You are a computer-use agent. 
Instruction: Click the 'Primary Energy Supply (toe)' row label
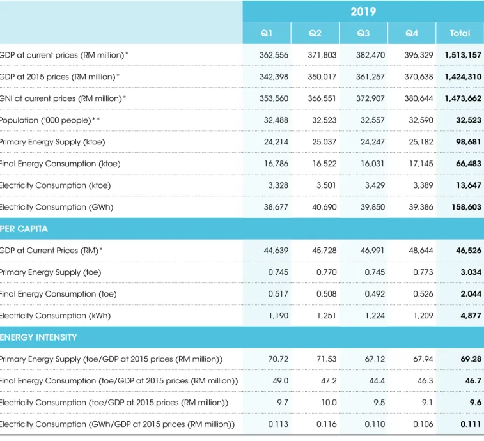tap(51, 272)
